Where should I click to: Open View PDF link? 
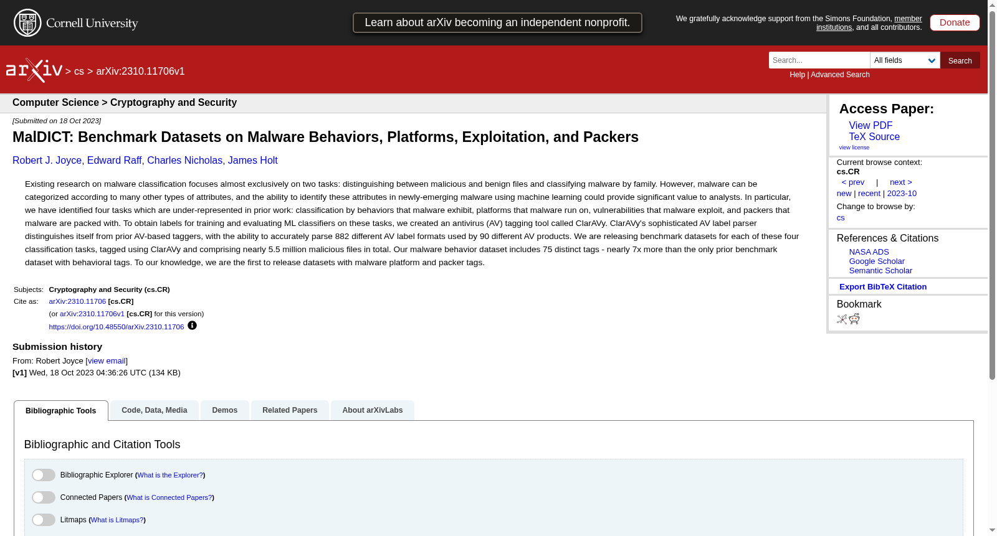871,125
